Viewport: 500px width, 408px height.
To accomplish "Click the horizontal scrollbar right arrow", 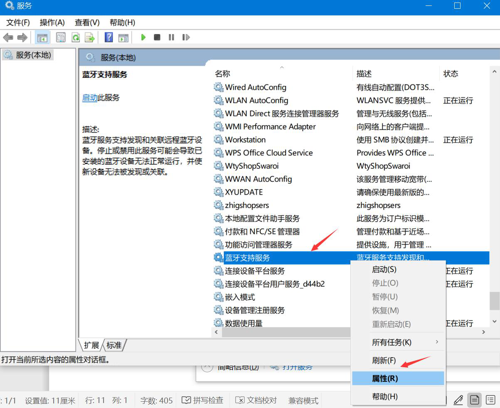I will [483, 332].
